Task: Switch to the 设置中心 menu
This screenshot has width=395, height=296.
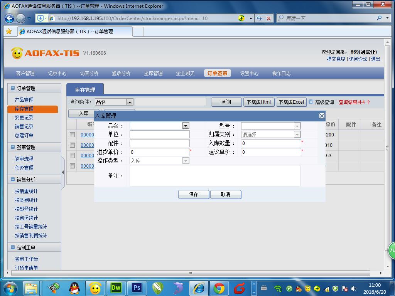Action: [x=249, y=73]
